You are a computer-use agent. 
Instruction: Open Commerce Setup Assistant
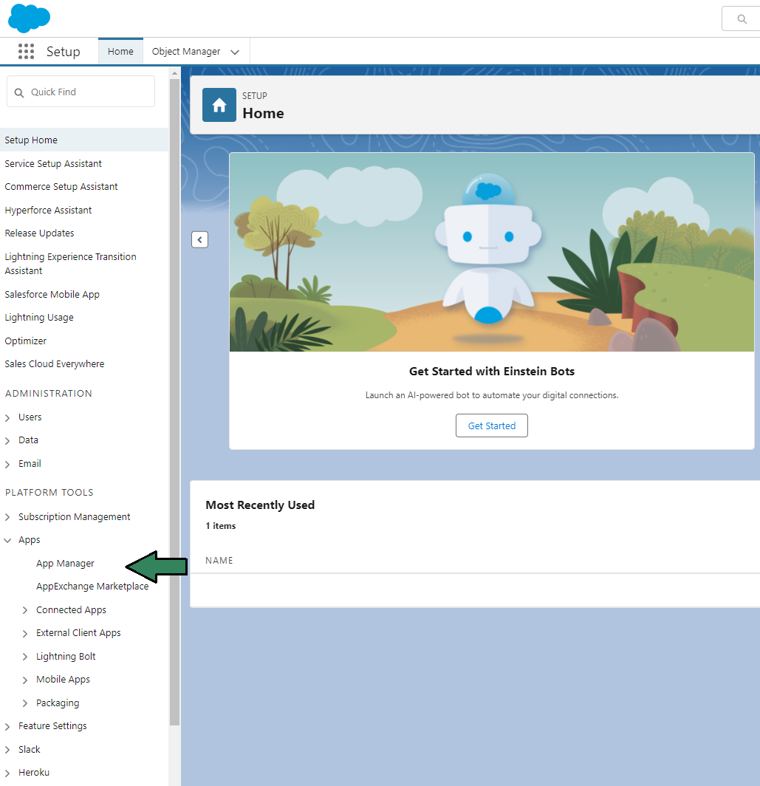click(61, 186)
